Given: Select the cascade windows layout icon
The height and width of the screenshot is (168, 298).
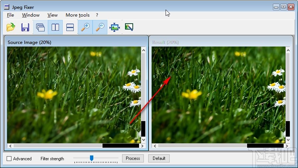Looking at the screenshot, I should tap(40, 27).
